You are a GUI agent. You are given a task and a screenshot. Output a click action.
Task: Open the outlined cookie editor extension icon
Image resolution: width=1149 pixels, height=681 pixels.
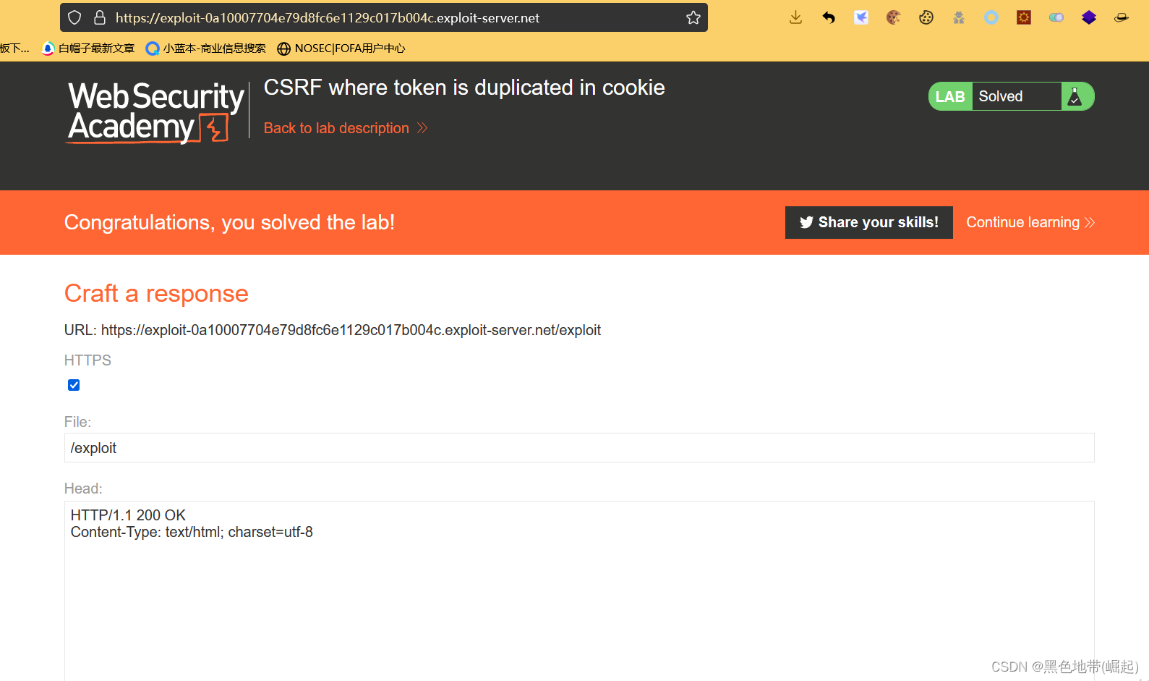pyautogui.click(x=926, y=17)
